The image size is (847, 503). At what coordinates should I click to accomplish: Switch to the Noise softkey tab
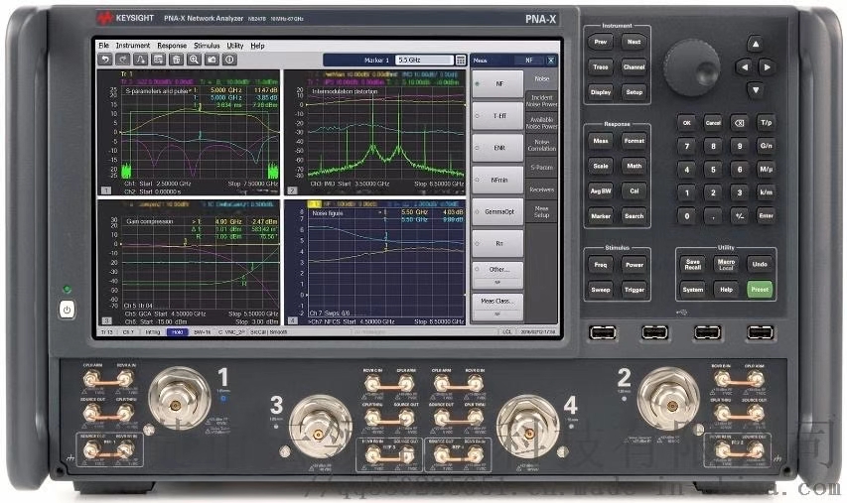(542, 79)
